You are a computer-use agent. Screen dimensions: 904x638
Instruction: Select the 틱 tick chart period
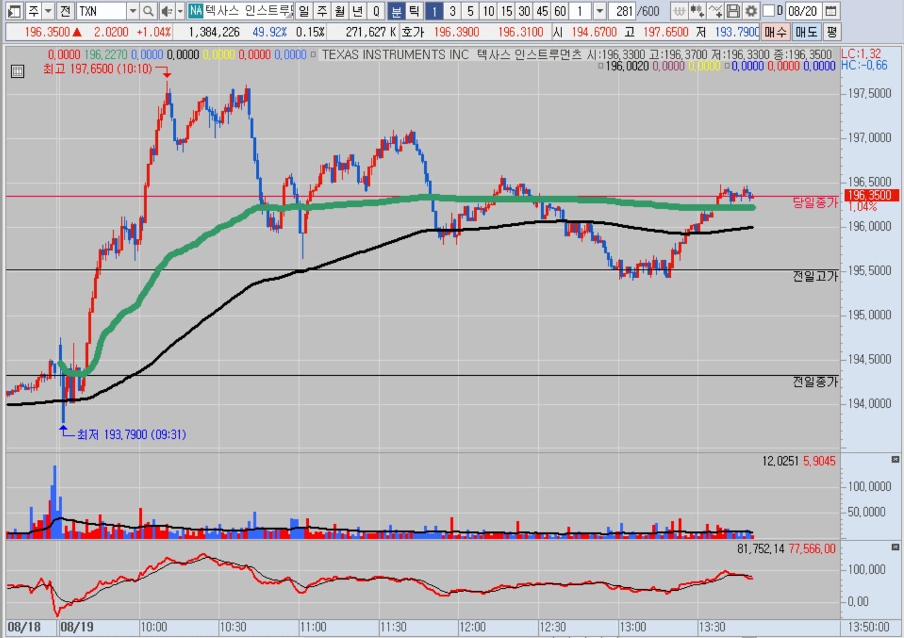(x=414, y=11)
